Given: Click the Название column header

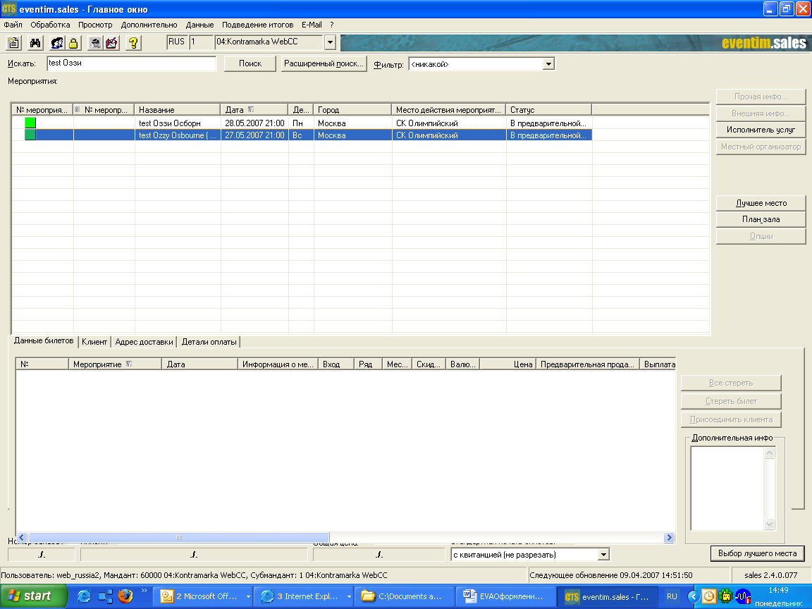Looking at the screenshot, I should [x=177, y=110].
